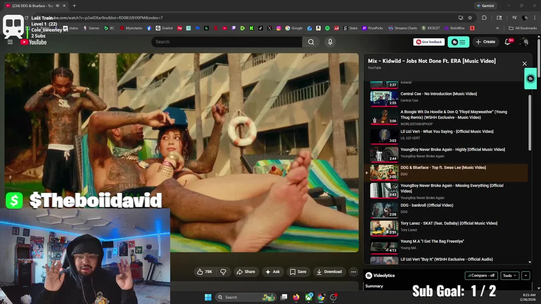The height and width of the screenshot is (304, 541).
Task: Open the Facebook bookmark icon
Action: click(149, 28)
